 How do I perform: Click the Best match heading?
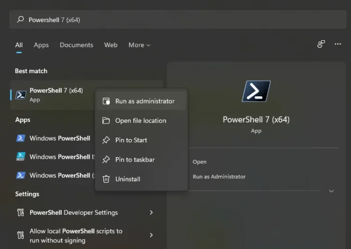31,71
